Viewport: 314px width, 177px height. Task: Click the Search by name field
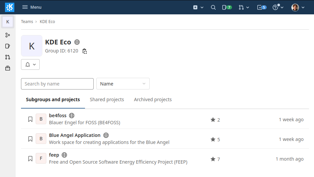pos(57,84)
